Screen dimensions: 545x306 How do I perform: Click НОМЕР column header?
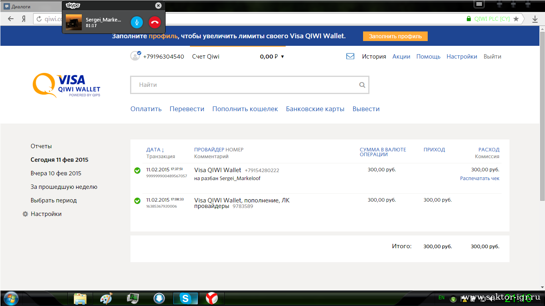point(234,150)
